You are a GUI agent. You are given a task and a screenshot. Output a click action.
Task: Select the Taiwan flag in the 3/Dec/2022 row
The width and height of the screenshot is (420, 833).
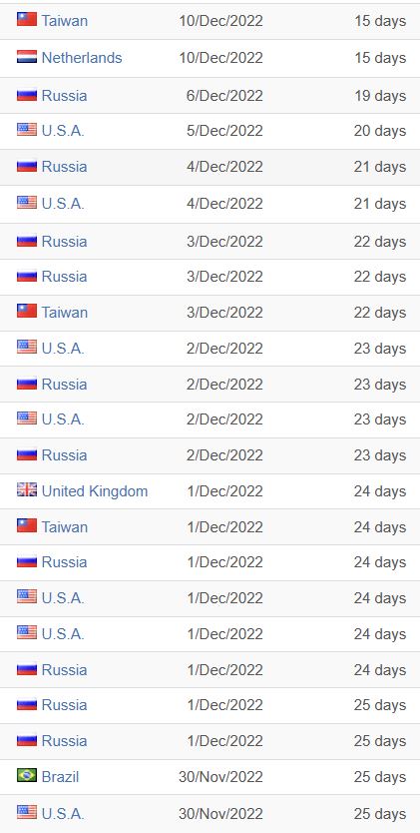point(27,311)
